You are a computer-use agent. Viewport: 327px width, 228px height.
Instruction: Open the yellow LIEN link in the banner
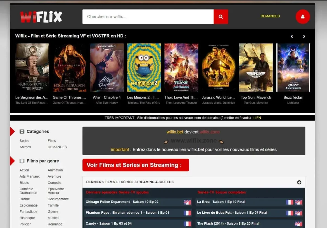coord(257,117)
